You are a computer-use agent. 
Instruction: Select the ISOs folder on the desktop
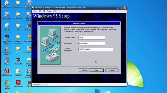coord(18,27)
